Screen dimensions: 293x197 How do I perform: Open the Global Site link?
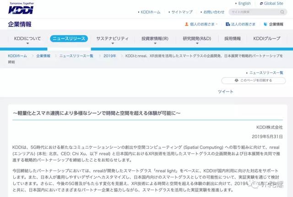(273, 4)
